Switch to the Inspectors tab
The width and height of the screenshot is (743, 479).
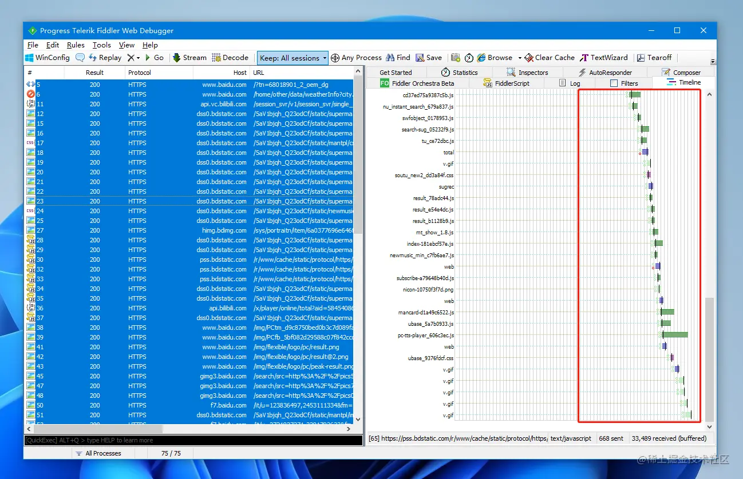point(527,73)
